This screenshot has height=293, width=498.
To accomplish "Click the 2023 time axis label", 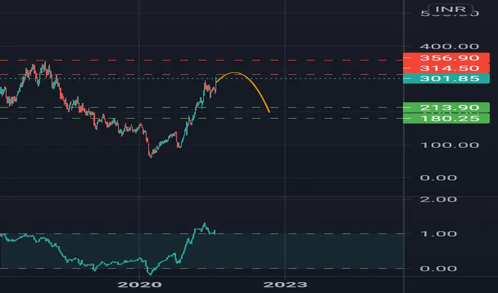I will click(x=285, y=284).
